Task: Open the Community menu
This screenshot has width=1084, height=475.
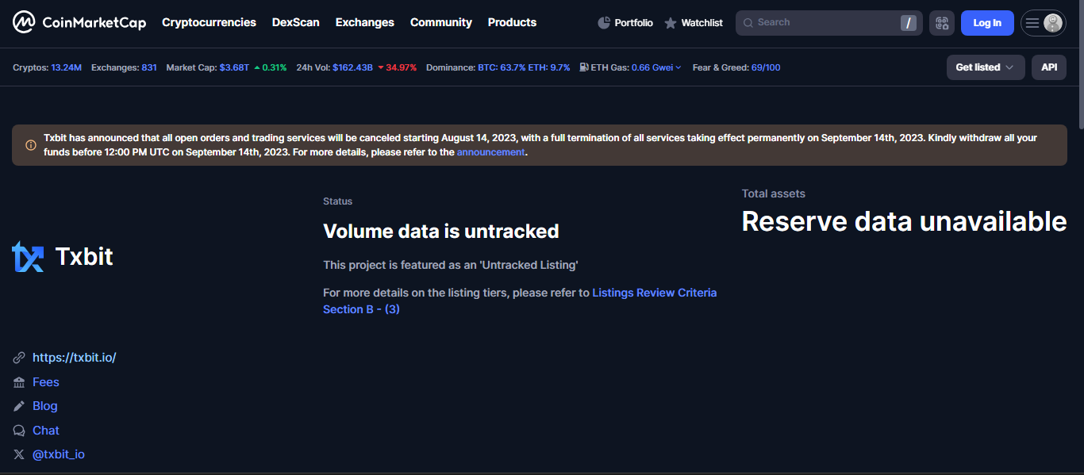Action: point(441,22)
